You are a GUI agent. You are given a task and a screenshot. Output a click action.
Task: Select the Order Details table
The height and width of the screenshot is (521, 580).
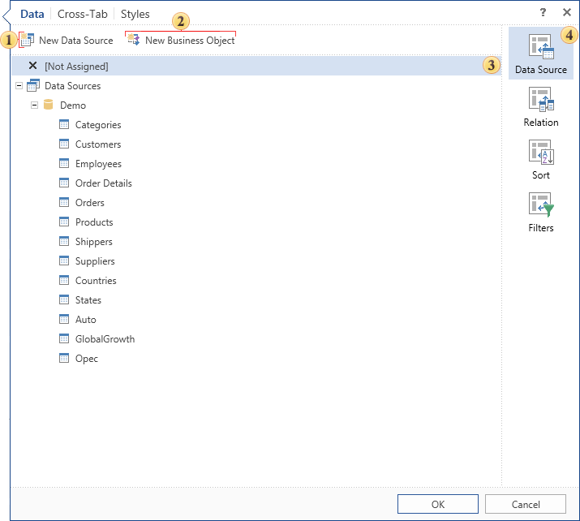coord(103,183)
